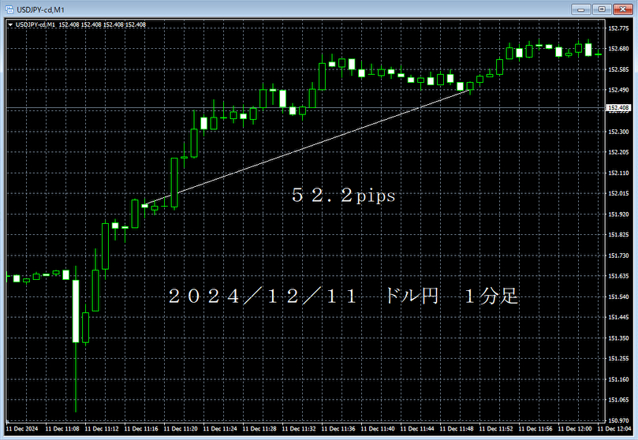Click price axis label 152.680
Screen dimensions: 638x440
pos(618,49)
